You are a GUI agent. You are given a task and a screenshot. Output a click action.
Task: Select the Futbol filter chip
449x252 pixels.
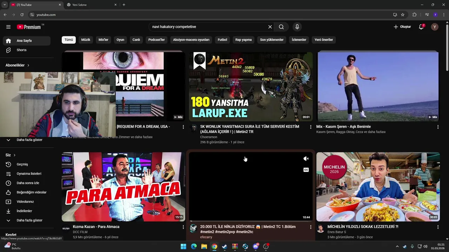click(x=222, y=40)
